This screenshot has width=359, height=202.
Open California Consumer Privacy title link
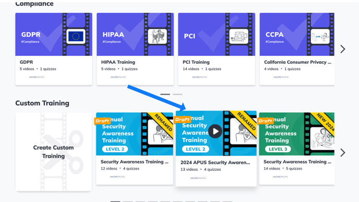[x=297, y=62]
